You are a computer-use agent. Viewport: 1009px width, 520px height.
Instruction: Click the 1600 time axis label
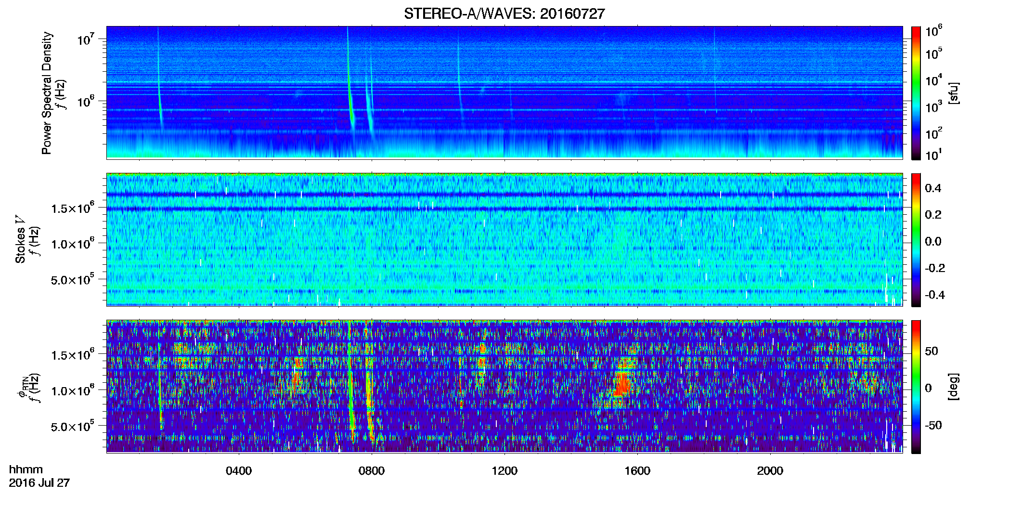[637, 471]
